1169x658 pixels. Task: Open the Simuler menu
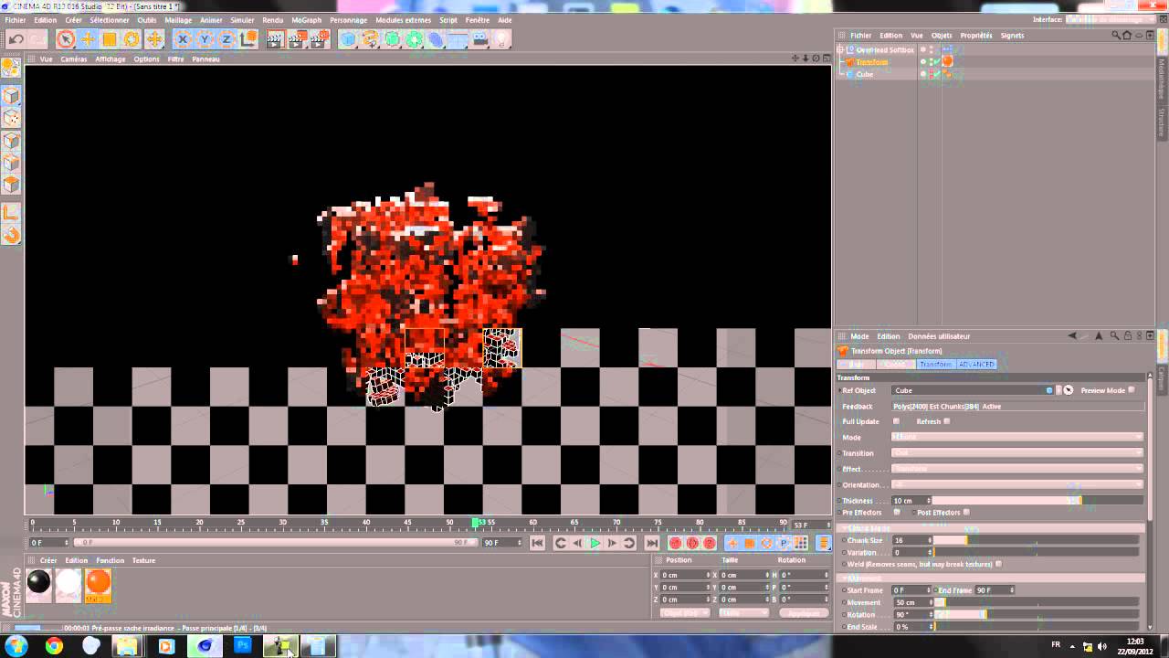(x=242, y=20)
